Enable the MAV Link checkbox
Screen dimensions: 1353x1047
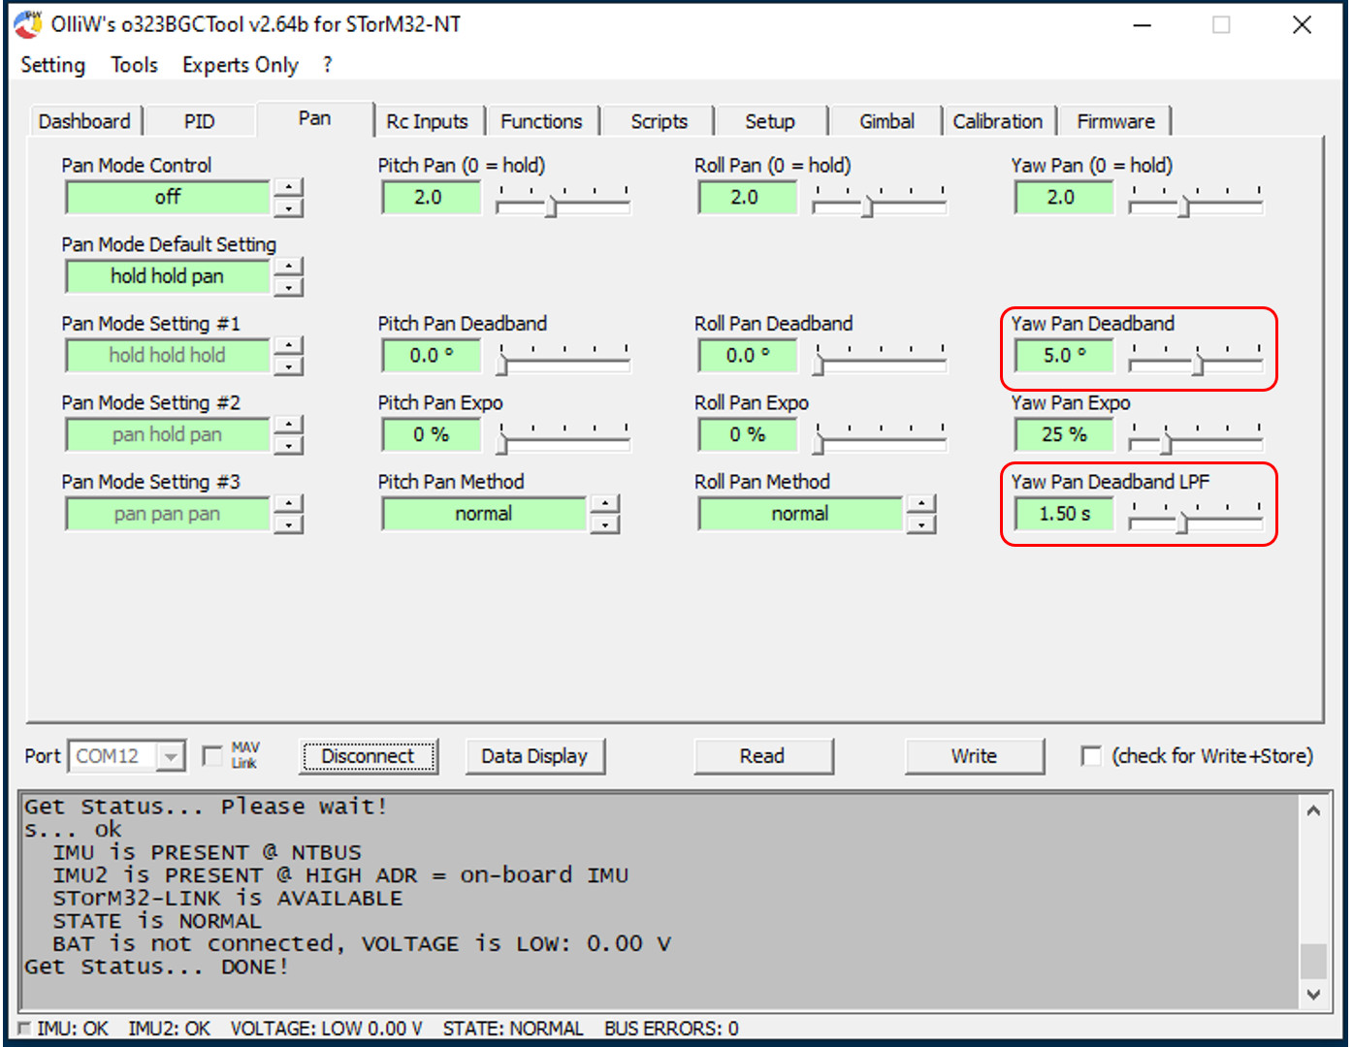click(211, 755)
